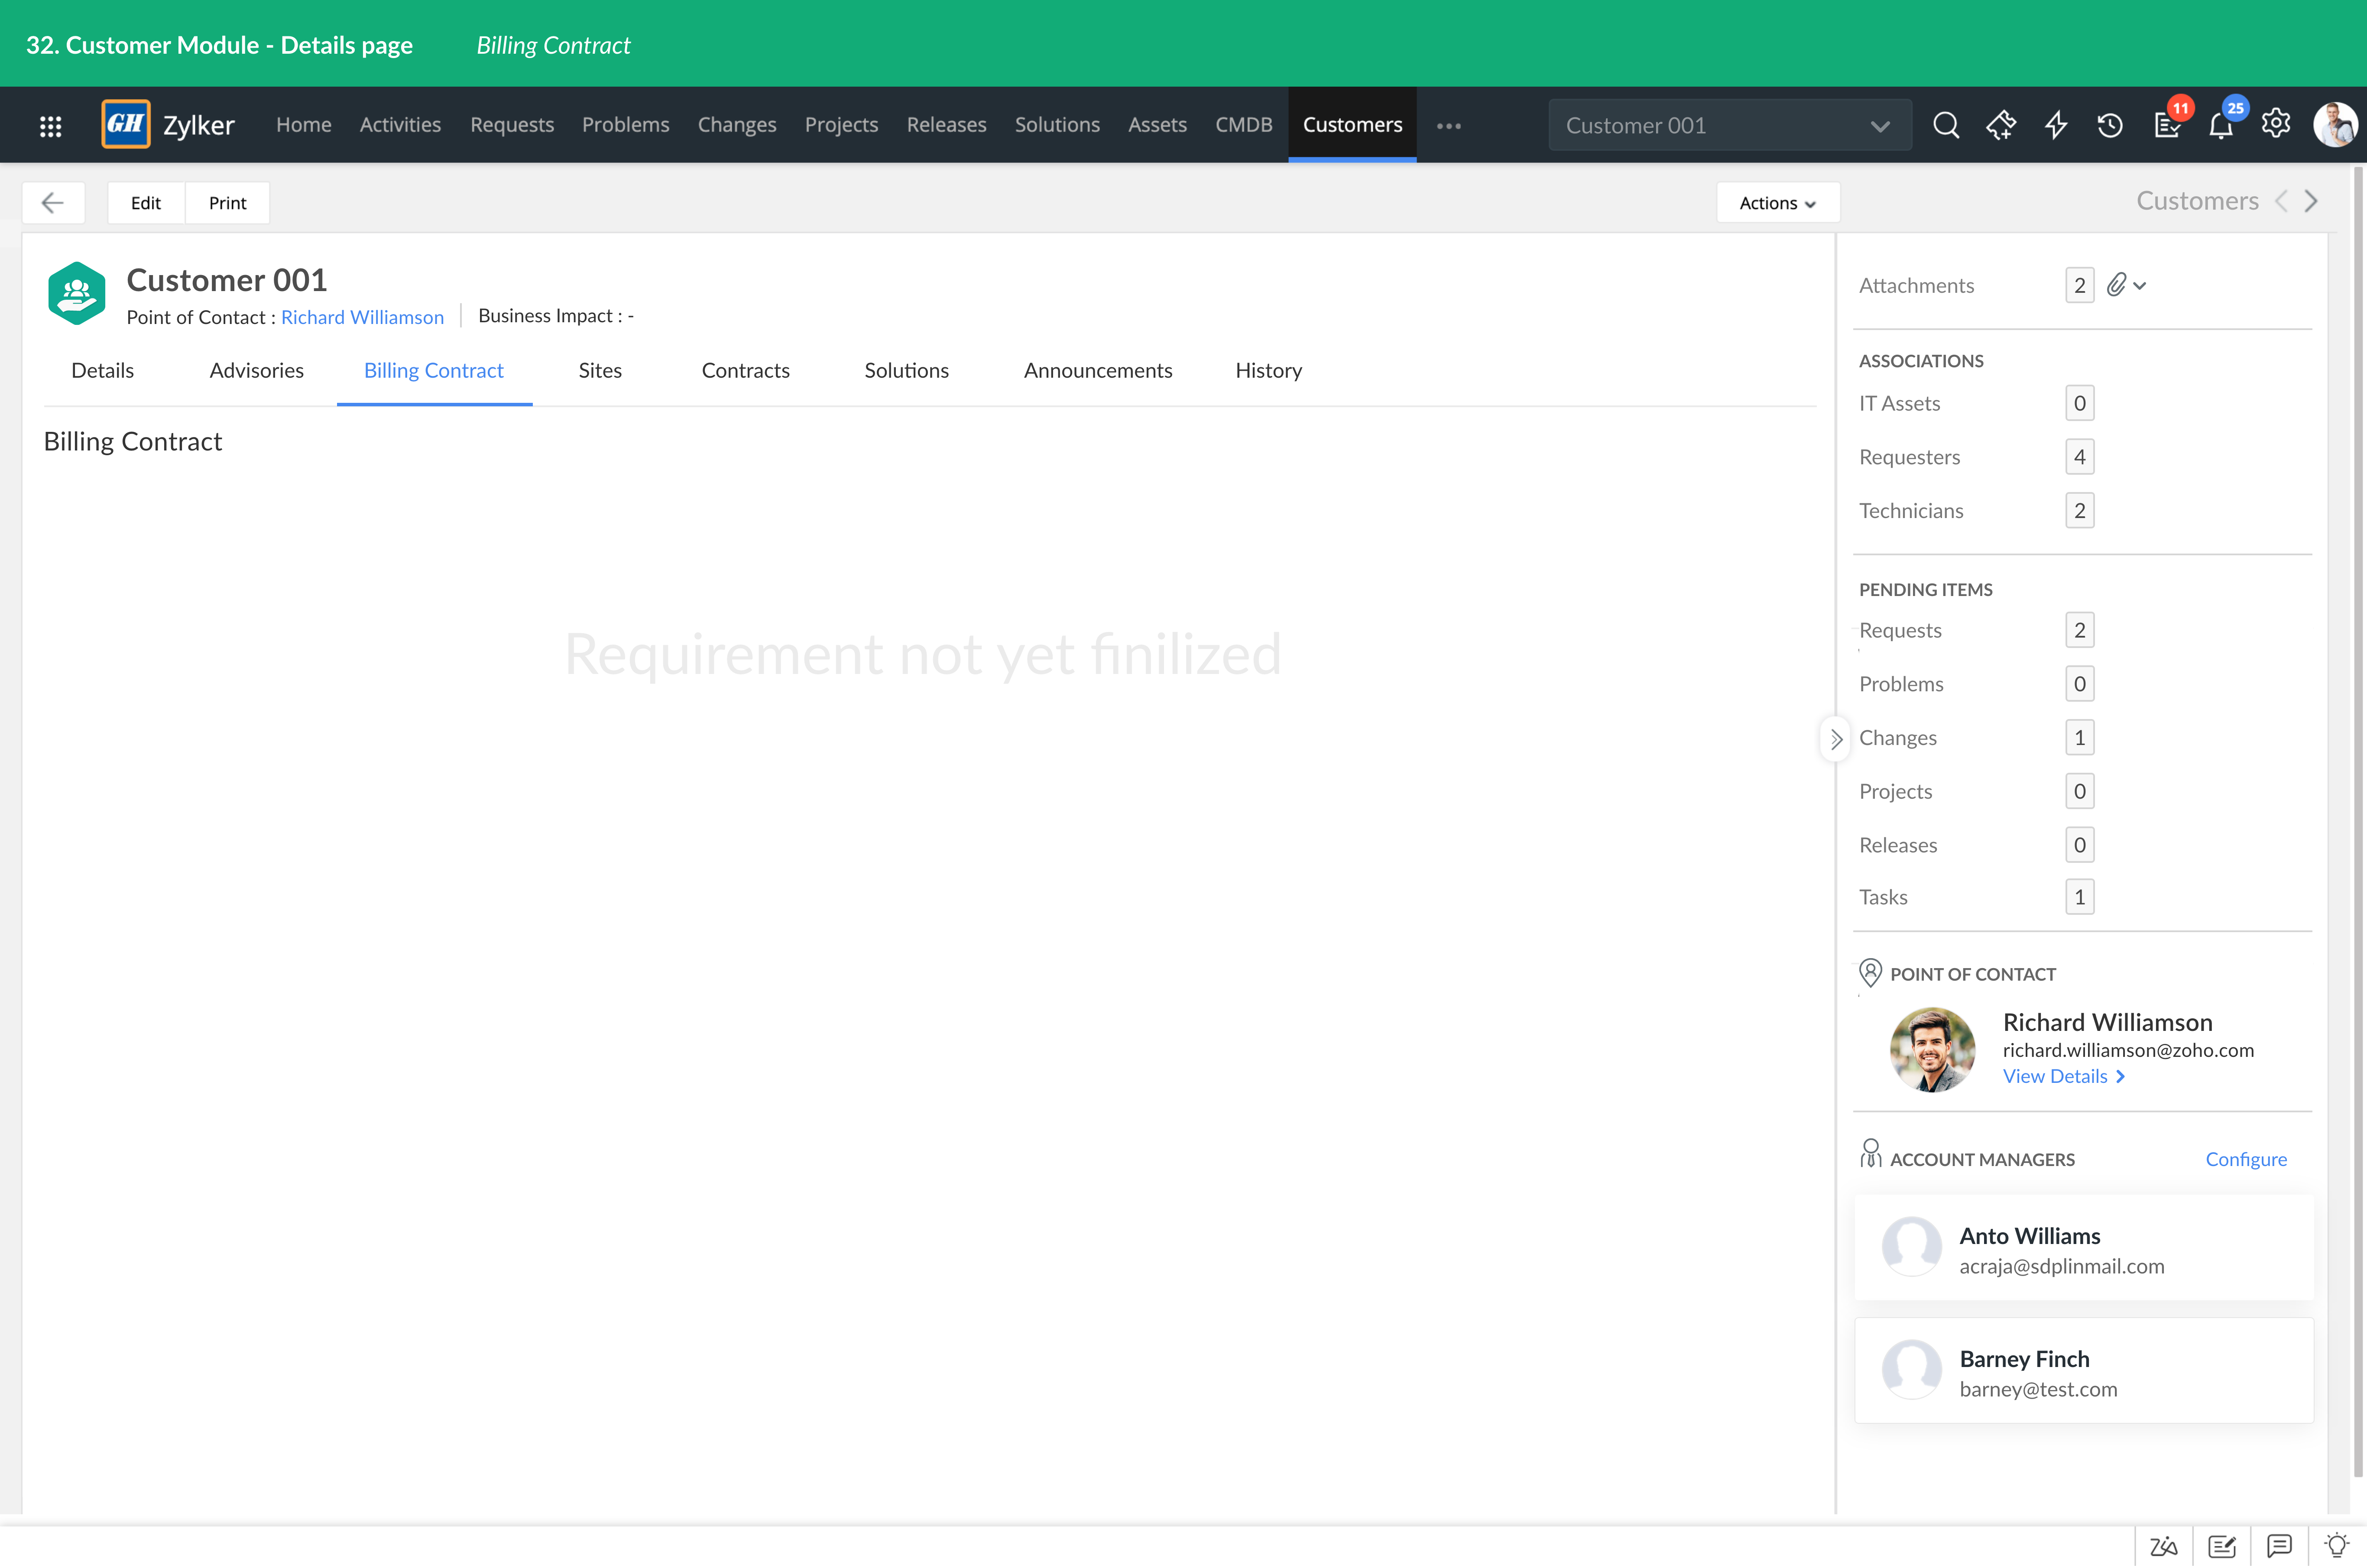Click the Edit button

point(146,203)
